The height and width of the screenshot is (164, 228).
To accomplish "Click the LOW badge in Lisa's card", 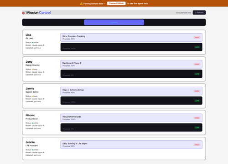I will point(197,47).
